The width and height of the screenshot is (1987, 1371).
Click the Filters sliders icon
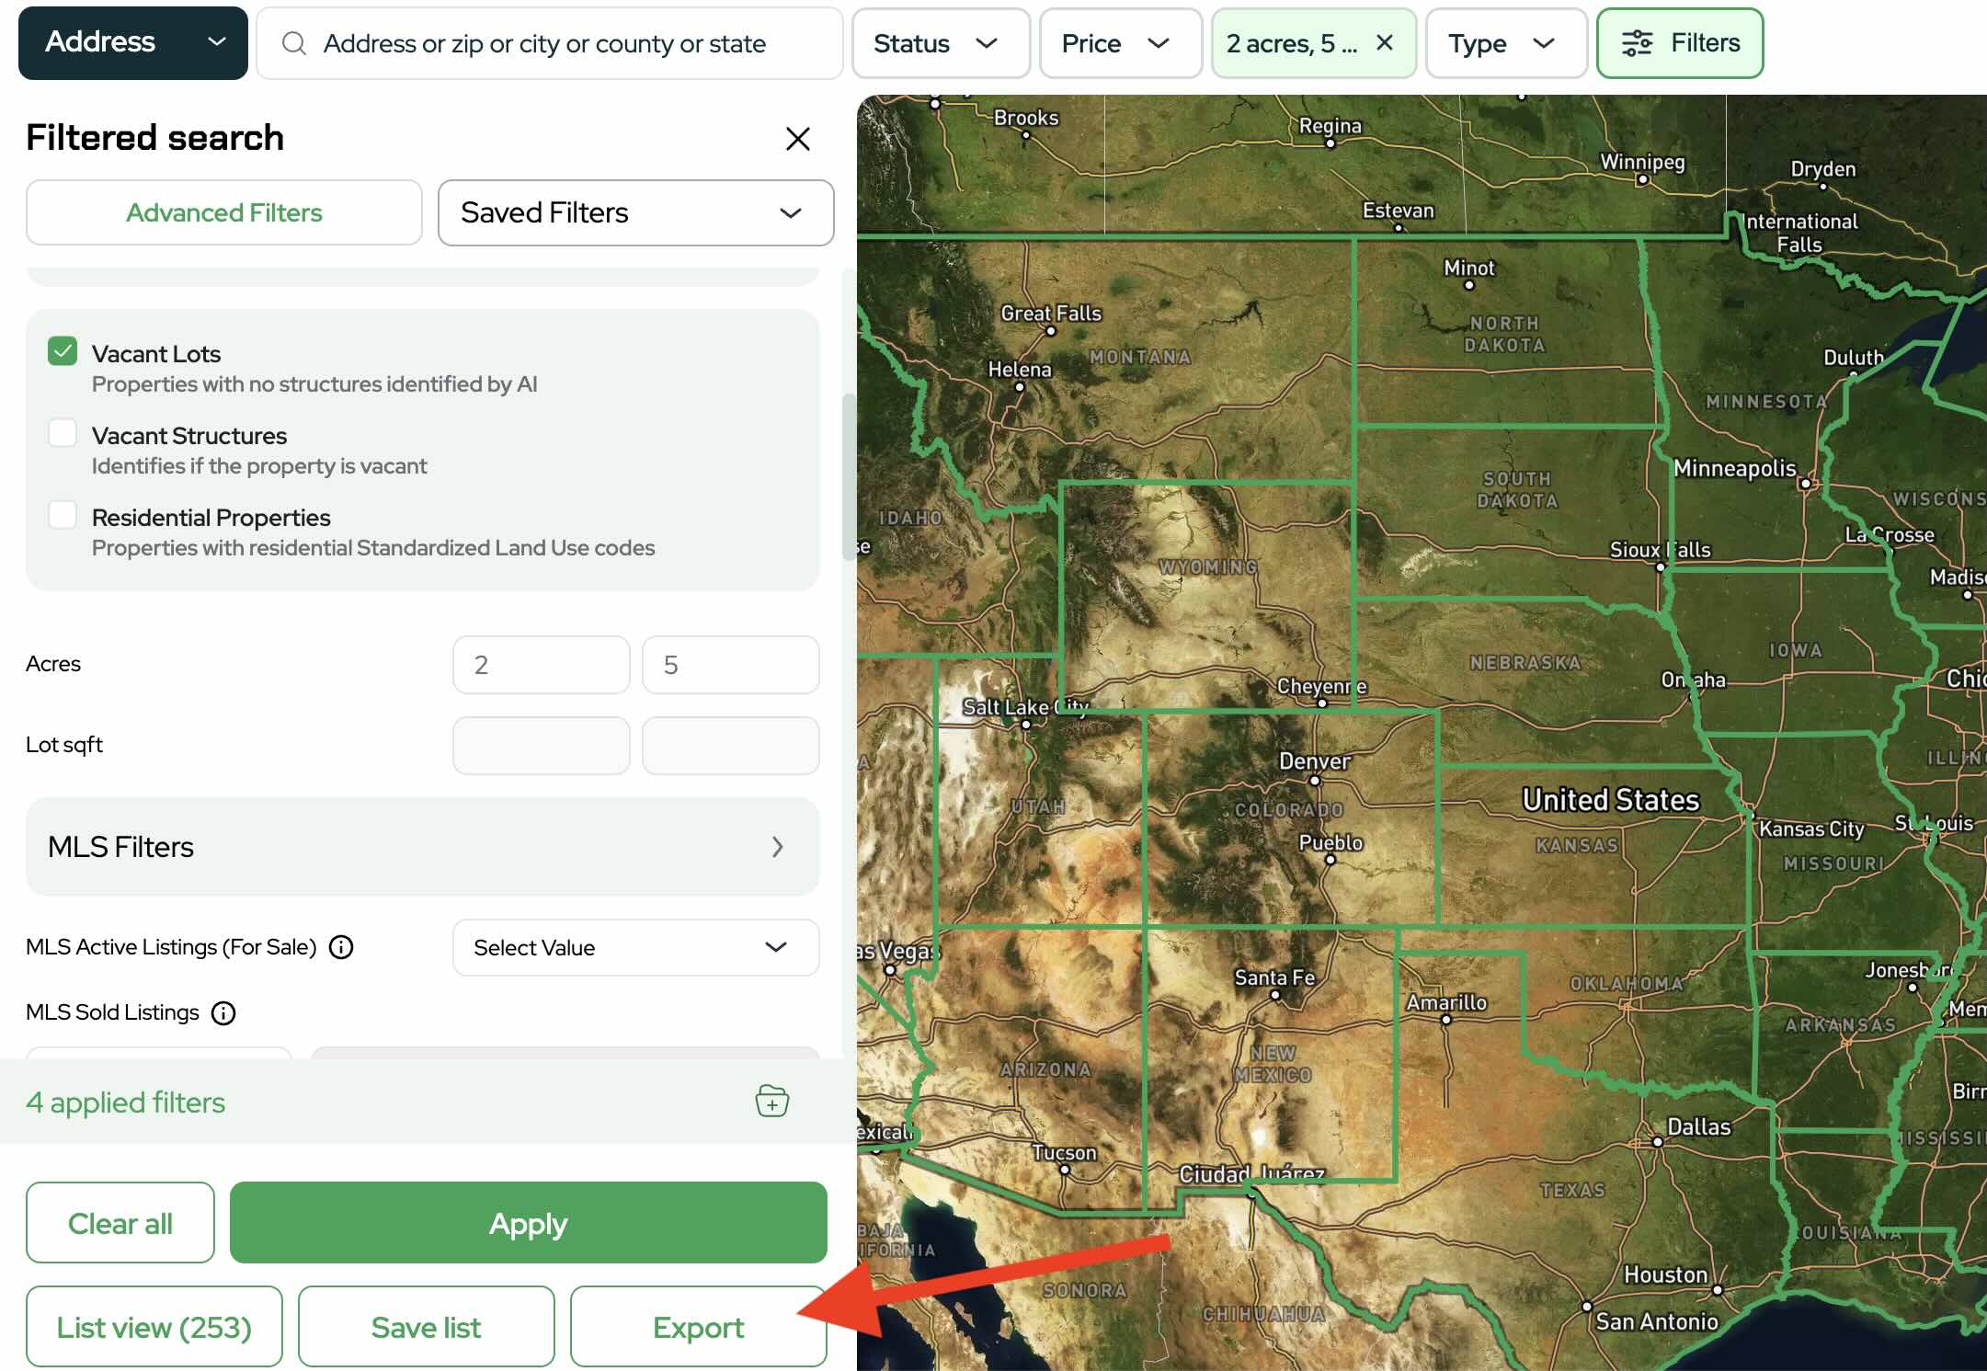pyautogui.click(x=1637, y=43)
